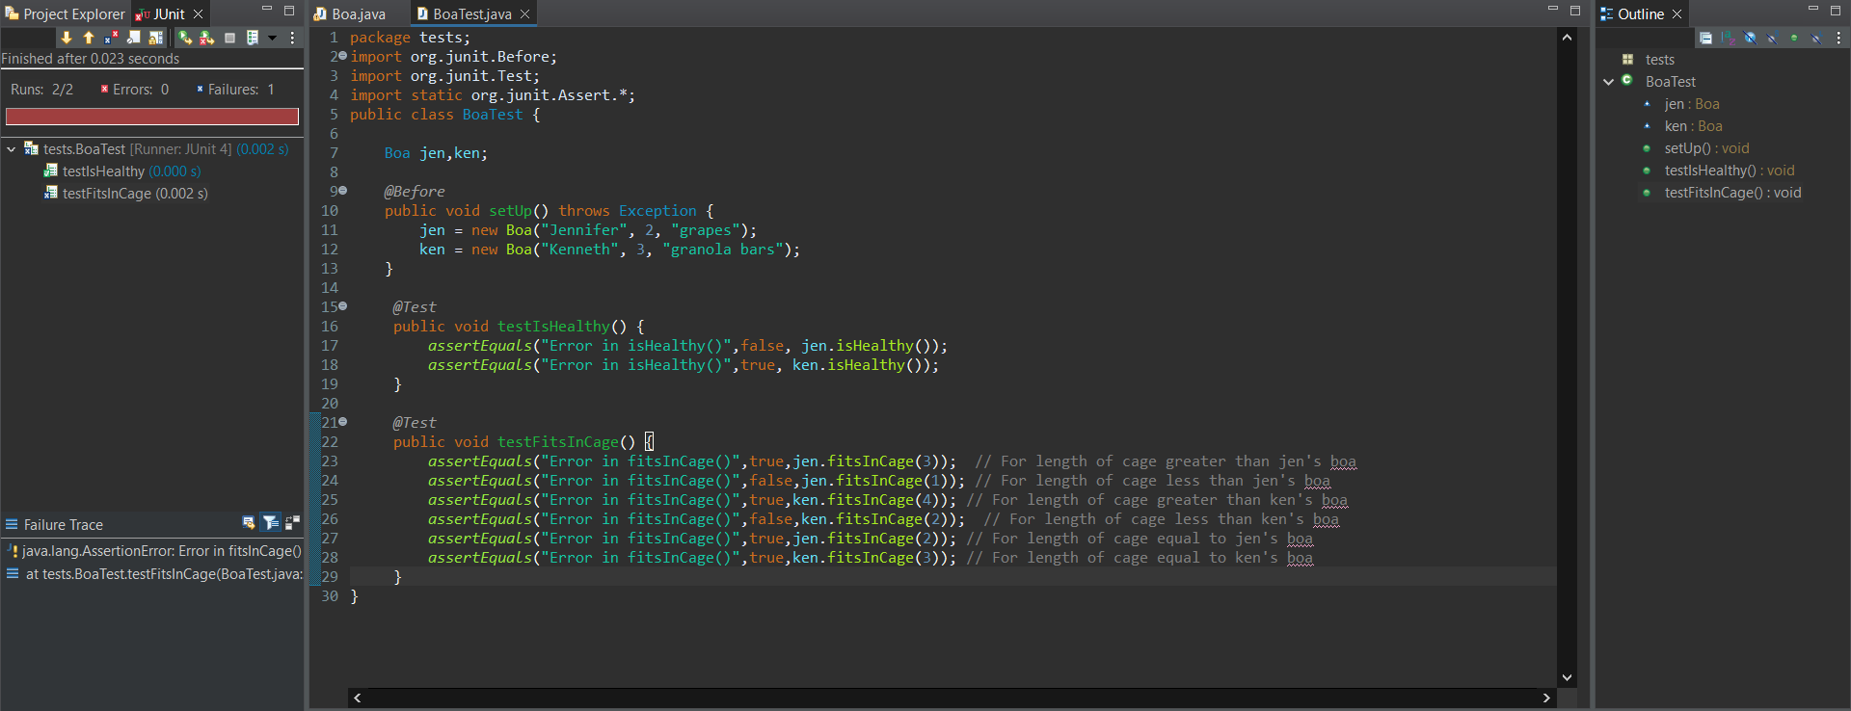Toggle hide non-public members in Outline
This screenshot has width=1851, height=711.
pos(1794,38)
